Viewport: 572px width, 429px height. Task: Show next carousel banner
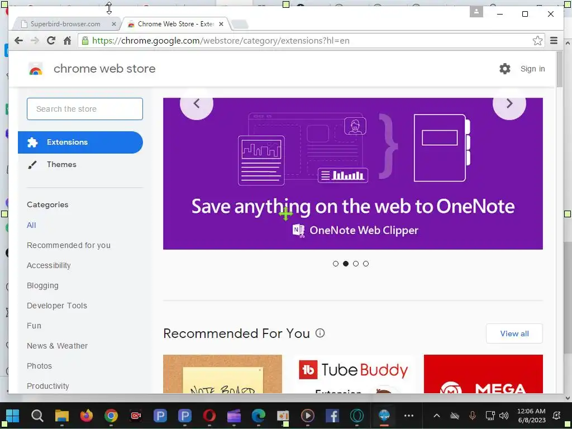pyautogui.click(x=509, y=103)
